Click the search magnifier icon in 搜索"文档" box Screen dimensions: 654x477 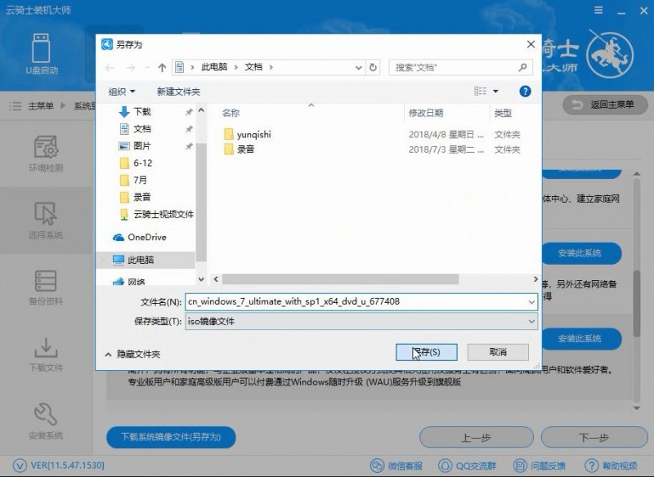[522, 67]
